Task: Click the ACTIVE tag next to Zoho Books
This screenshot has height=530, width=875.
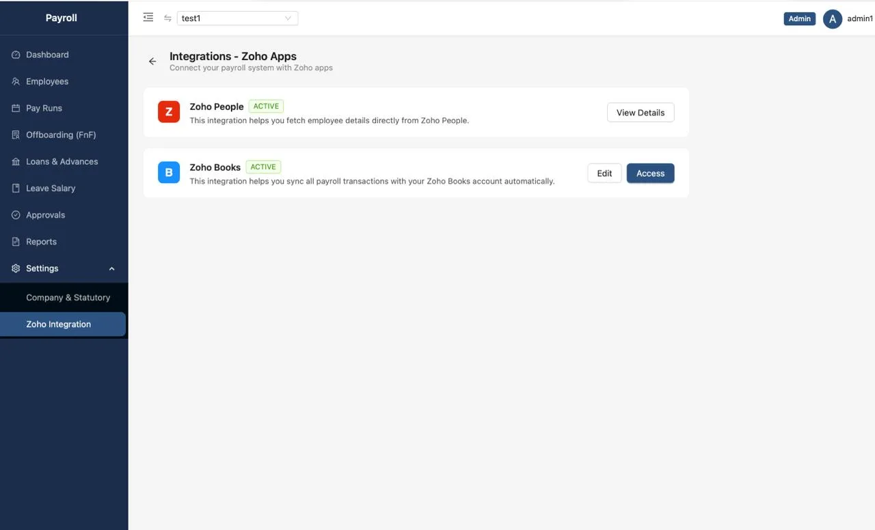Action: [x=263, y=167]
